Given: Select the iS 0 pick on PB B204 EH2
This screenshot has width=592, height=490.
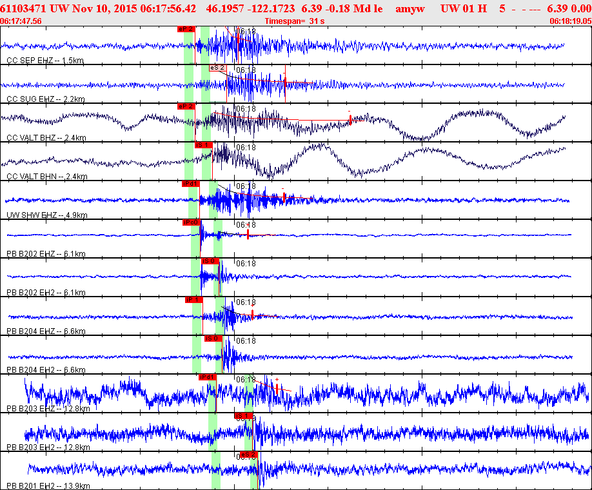Looking at the screenshot, I should (213, 338).
